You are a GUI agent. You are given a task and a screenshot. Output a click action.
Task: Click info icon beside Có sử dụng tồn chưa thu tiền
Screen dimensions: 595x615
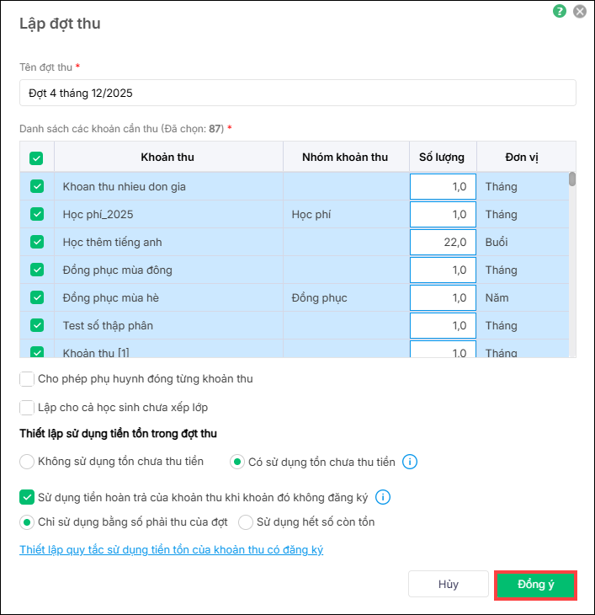pyautogui.click(x=410, y=462)
